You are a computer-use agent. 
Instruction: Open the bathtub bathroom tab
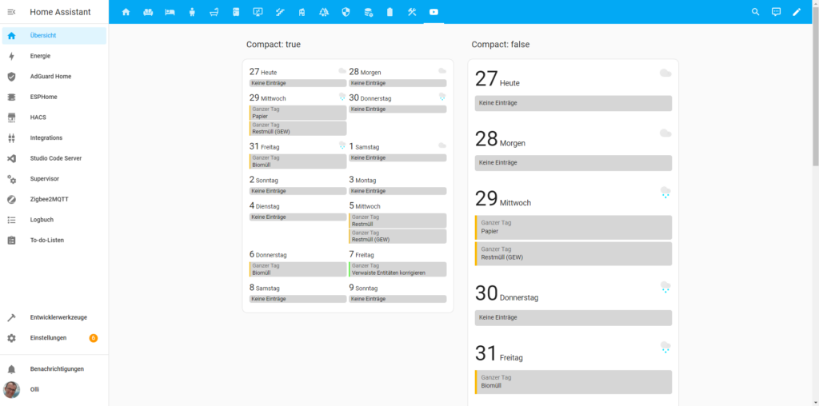(214, 12)
